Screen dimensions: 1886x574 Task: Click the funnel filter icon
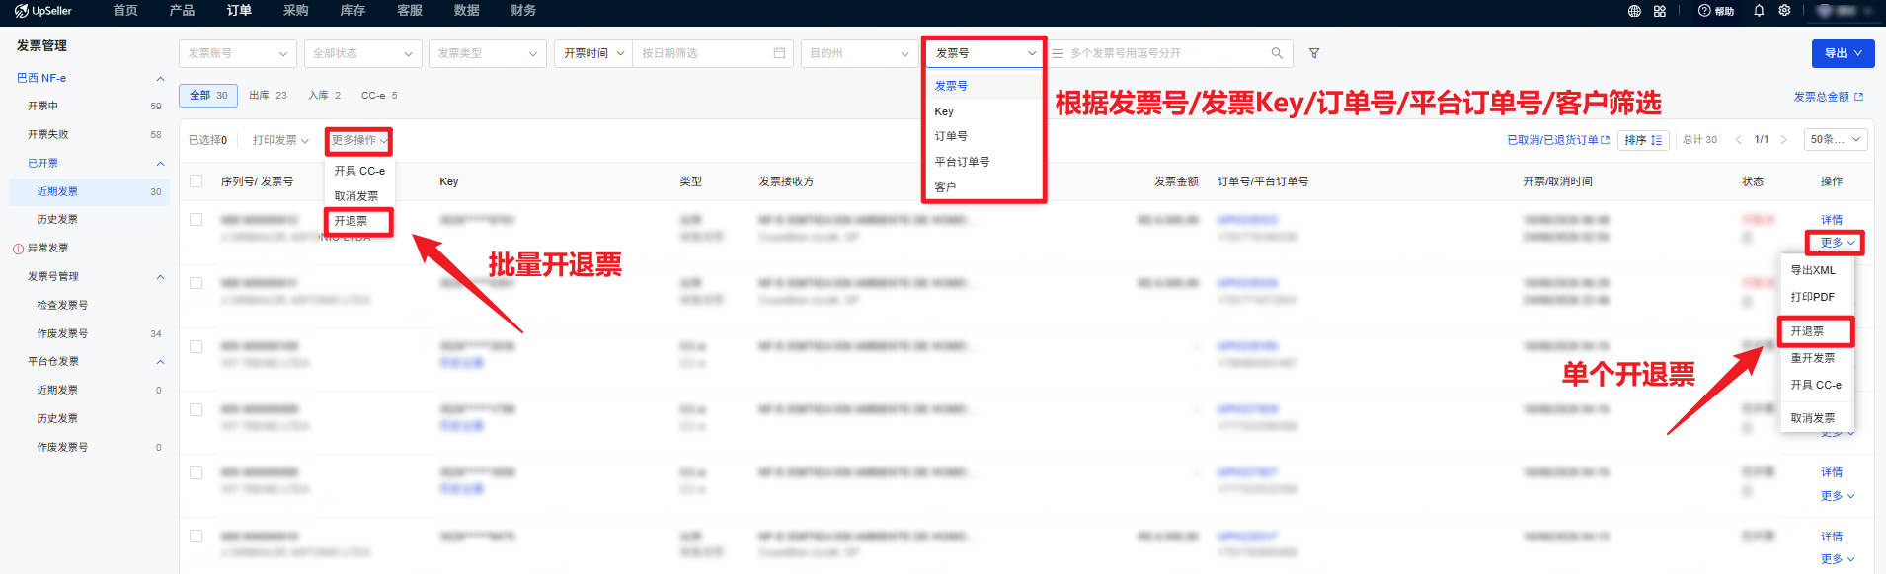pos(1314,53)
